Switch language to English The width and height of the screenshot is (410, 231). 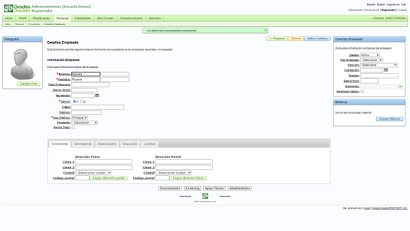coord(381,4)
